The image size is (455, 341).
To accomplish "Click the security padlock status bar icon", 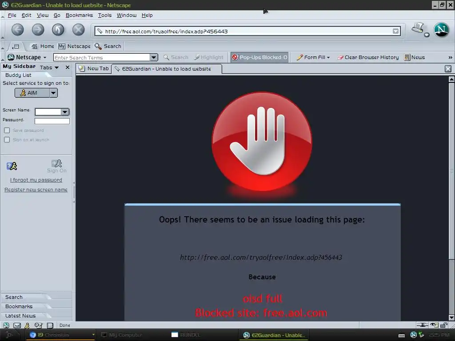I will pyautogui.click(x=444, y=325).
